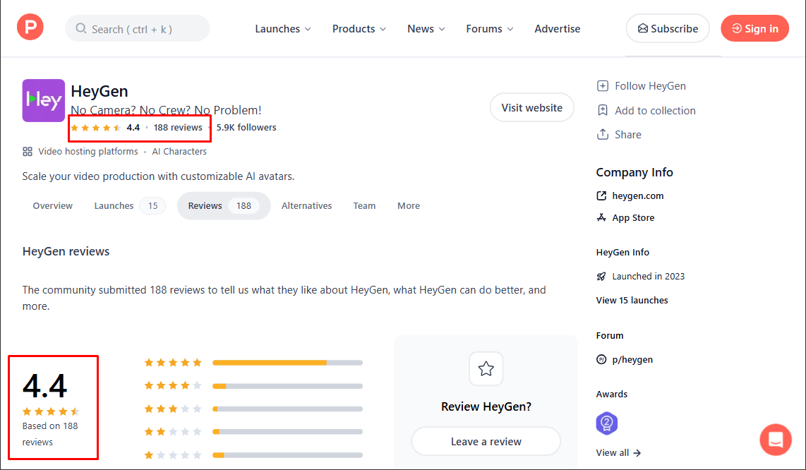This screenshot has height=470, width=806.
Task: Click the Leave a review button
Action: [486, 441]
